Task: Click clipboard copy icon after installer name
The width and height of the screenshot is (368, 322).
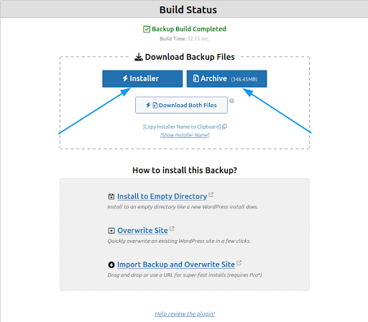Action: coord(224,126)
